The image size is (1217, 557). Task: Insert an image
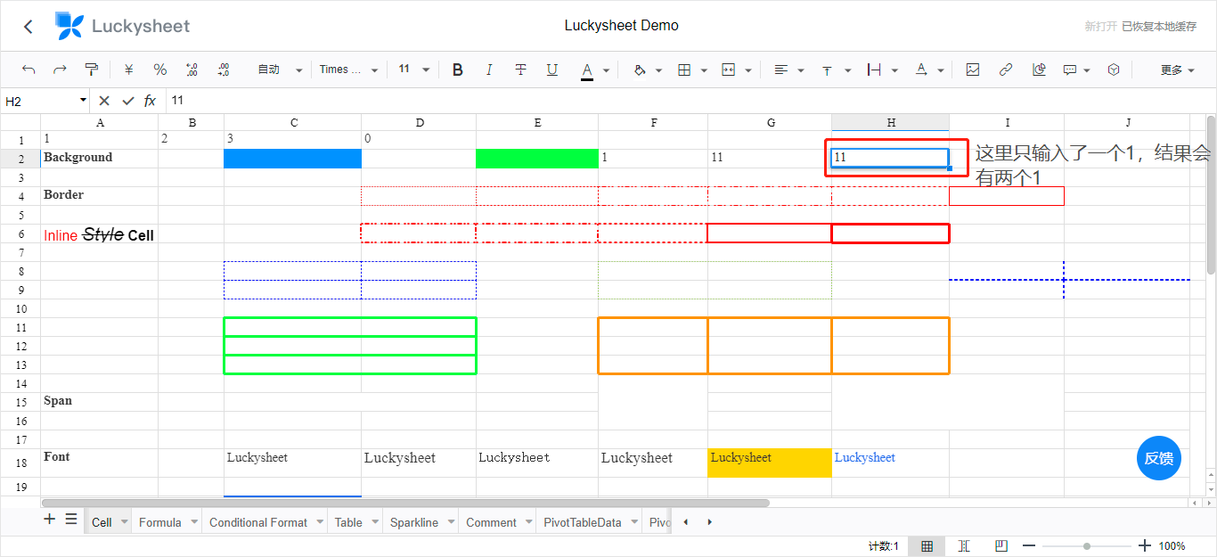(973, 70)
